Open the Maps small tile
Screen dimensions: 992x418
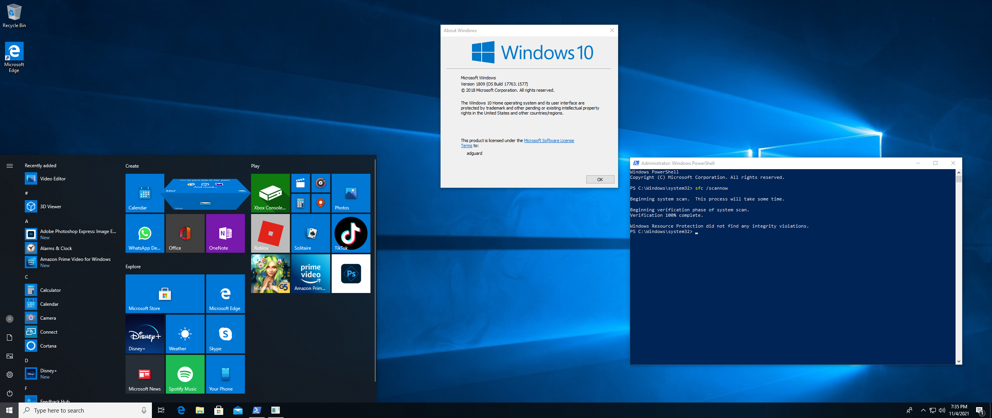(320, 203)
